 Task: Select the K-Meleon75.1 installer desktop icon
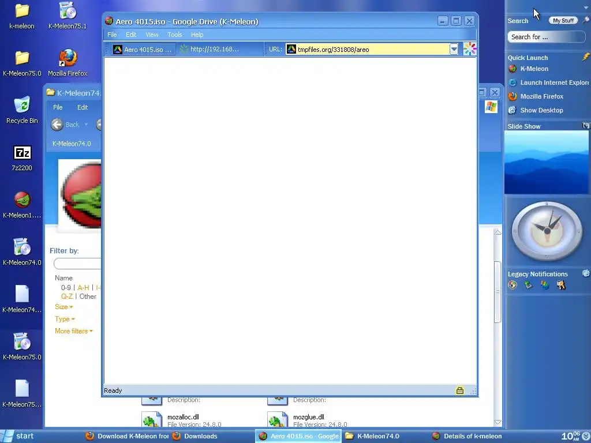[x=68, y=16]
